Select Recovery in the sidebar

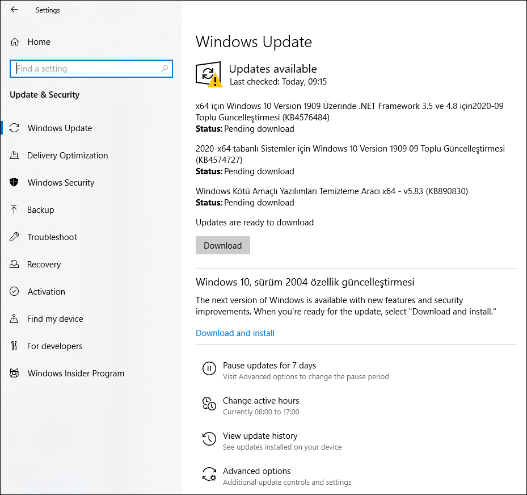[44, 265]
